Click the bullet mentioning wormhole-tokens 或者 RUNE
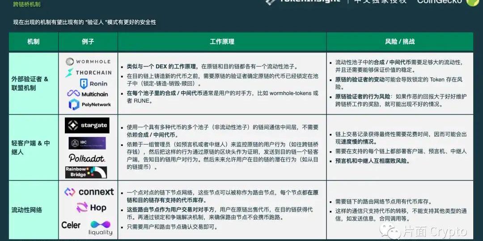 tap(220, 97)
